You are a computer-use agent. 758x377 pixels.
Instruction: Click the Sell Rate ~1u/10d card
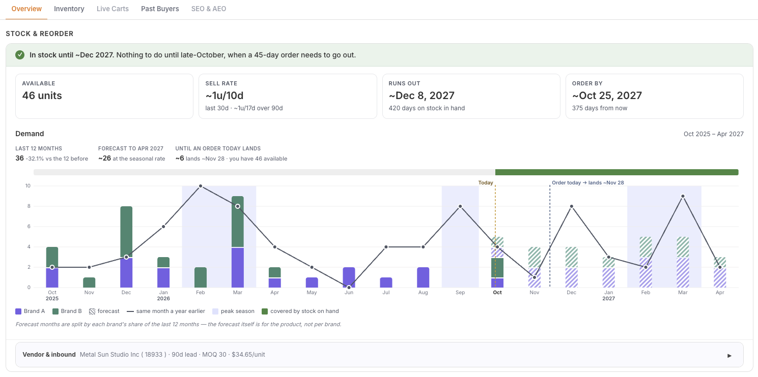click(x=288, y=97)
